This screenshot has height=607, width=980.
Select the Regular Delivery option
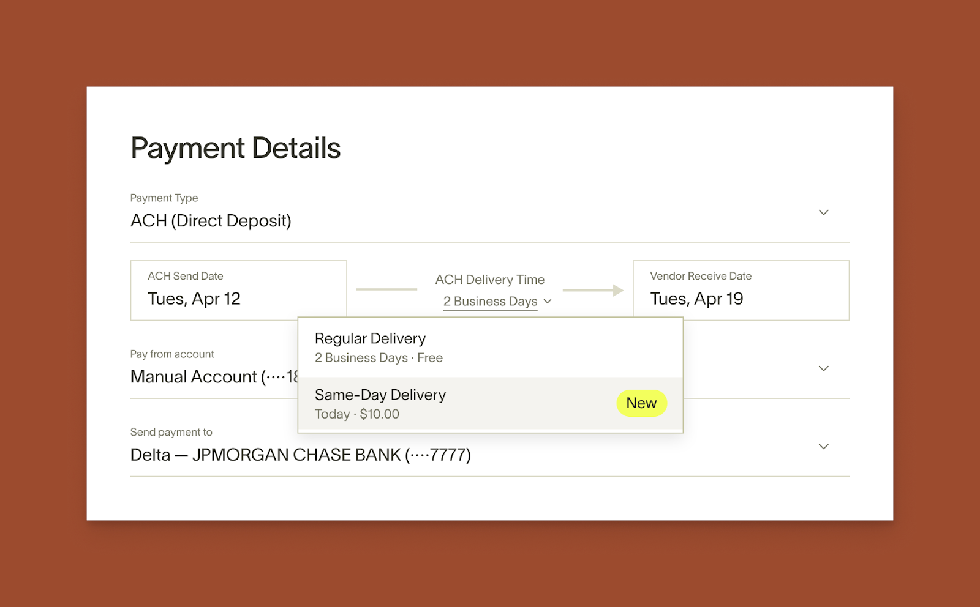pyautogui.click(x=490, y=347)
